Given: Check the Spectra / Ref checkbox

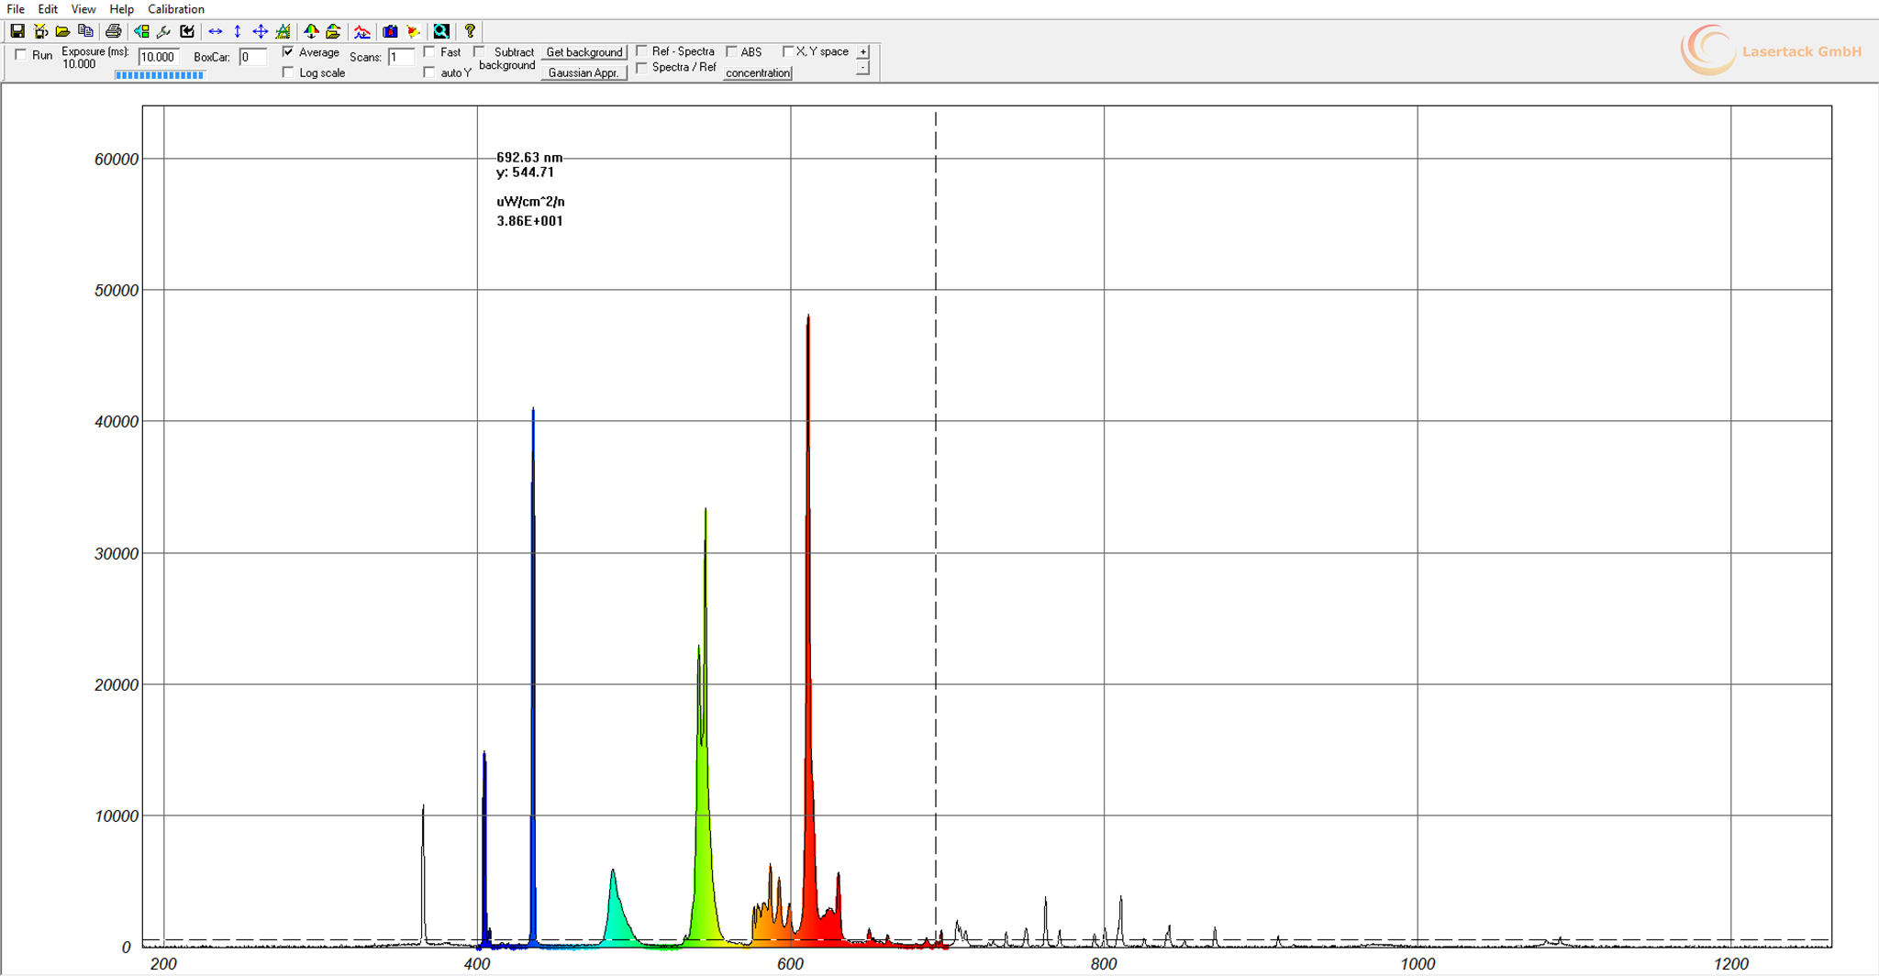Looking at the screenshot, I should click(642, 67).
